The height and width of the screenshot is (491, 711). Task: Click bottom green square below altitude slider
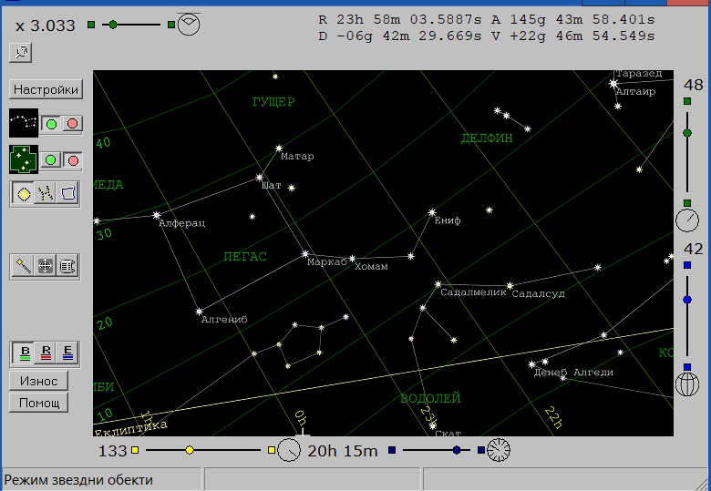tap(687, 203)
